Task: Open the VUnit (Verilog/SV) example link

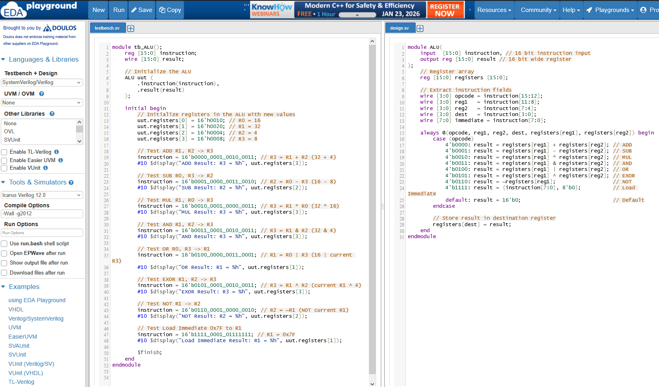Action: point(31,364)
